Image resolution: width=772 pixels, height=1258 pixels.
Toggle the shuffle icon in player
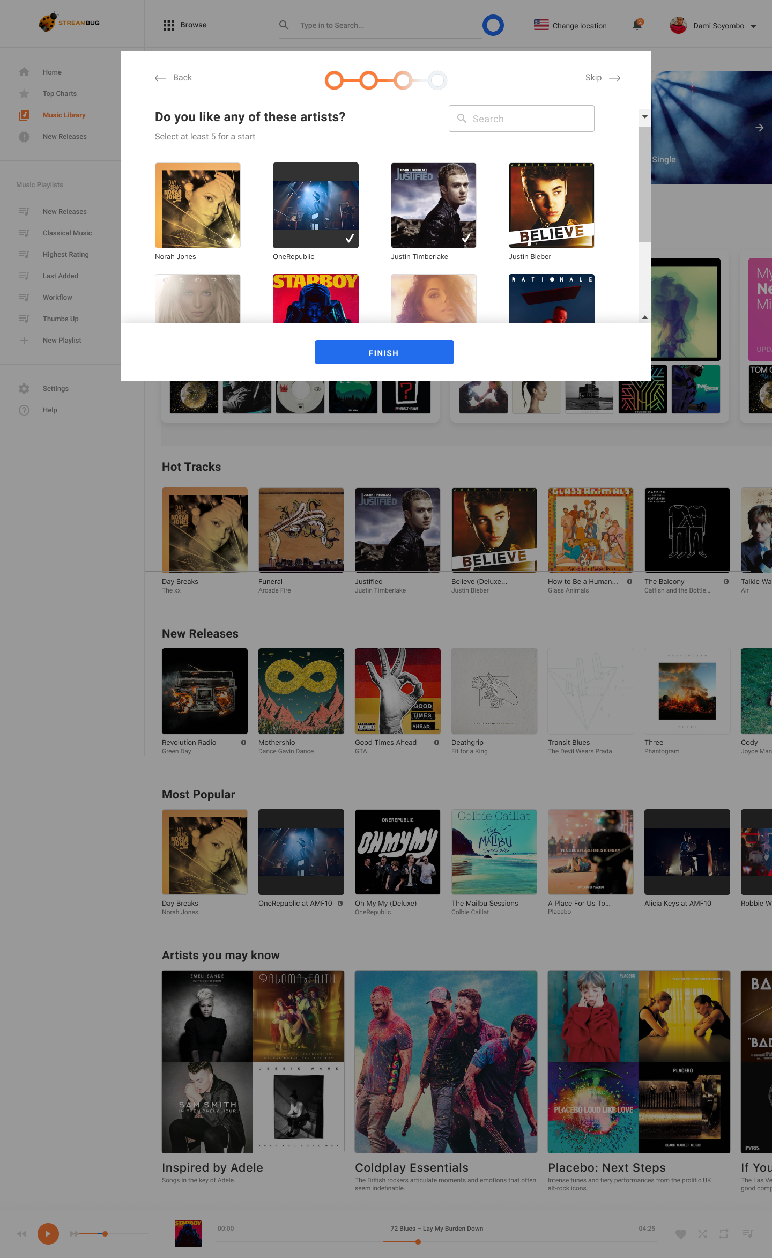[702, 1234]
